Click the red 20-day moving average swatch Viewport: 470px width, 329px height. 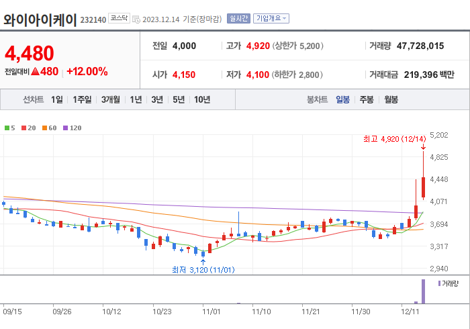pos(23,128)
